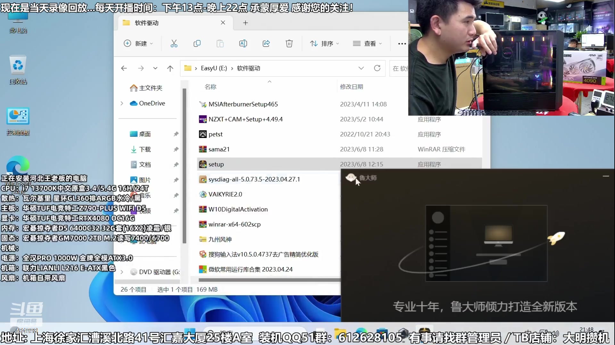Click the horizontal scrollbar under file list
Screen dimensions: 615x345
[x=269, y=280]
